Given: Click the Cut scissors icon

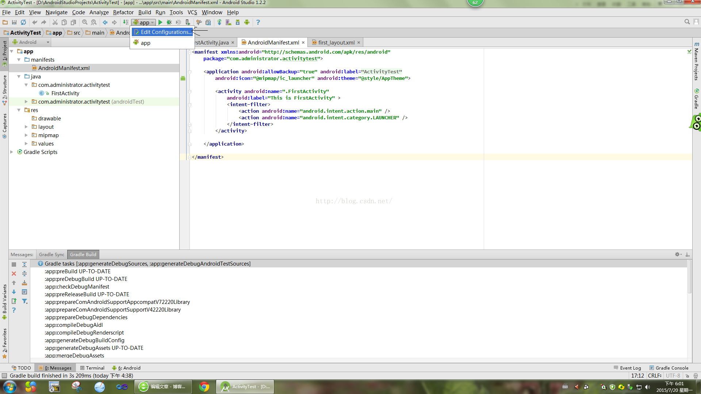Looking at the screenshot, I should pyautogui.click(x=55, y=22).
